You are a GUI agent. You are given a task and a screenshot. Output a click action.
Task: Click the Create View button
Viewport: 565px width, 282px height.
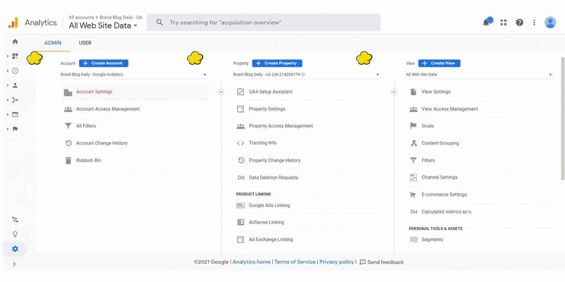(x=439, y=63)
